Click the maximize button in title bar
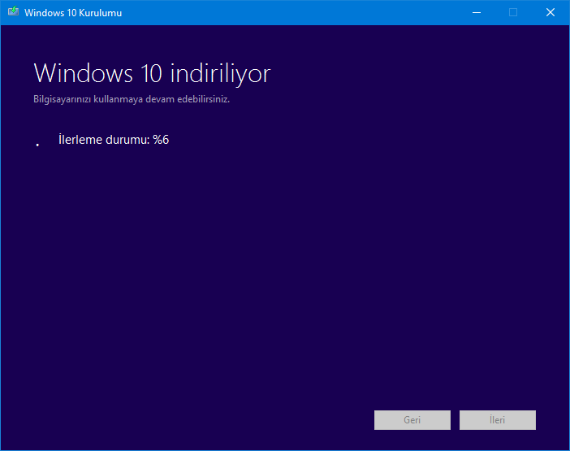The height and width of the screenshot is (451, 570). pos(513,13)
